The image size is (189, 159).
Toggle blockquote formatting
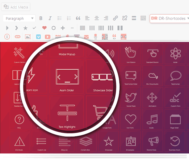[78, 18]
